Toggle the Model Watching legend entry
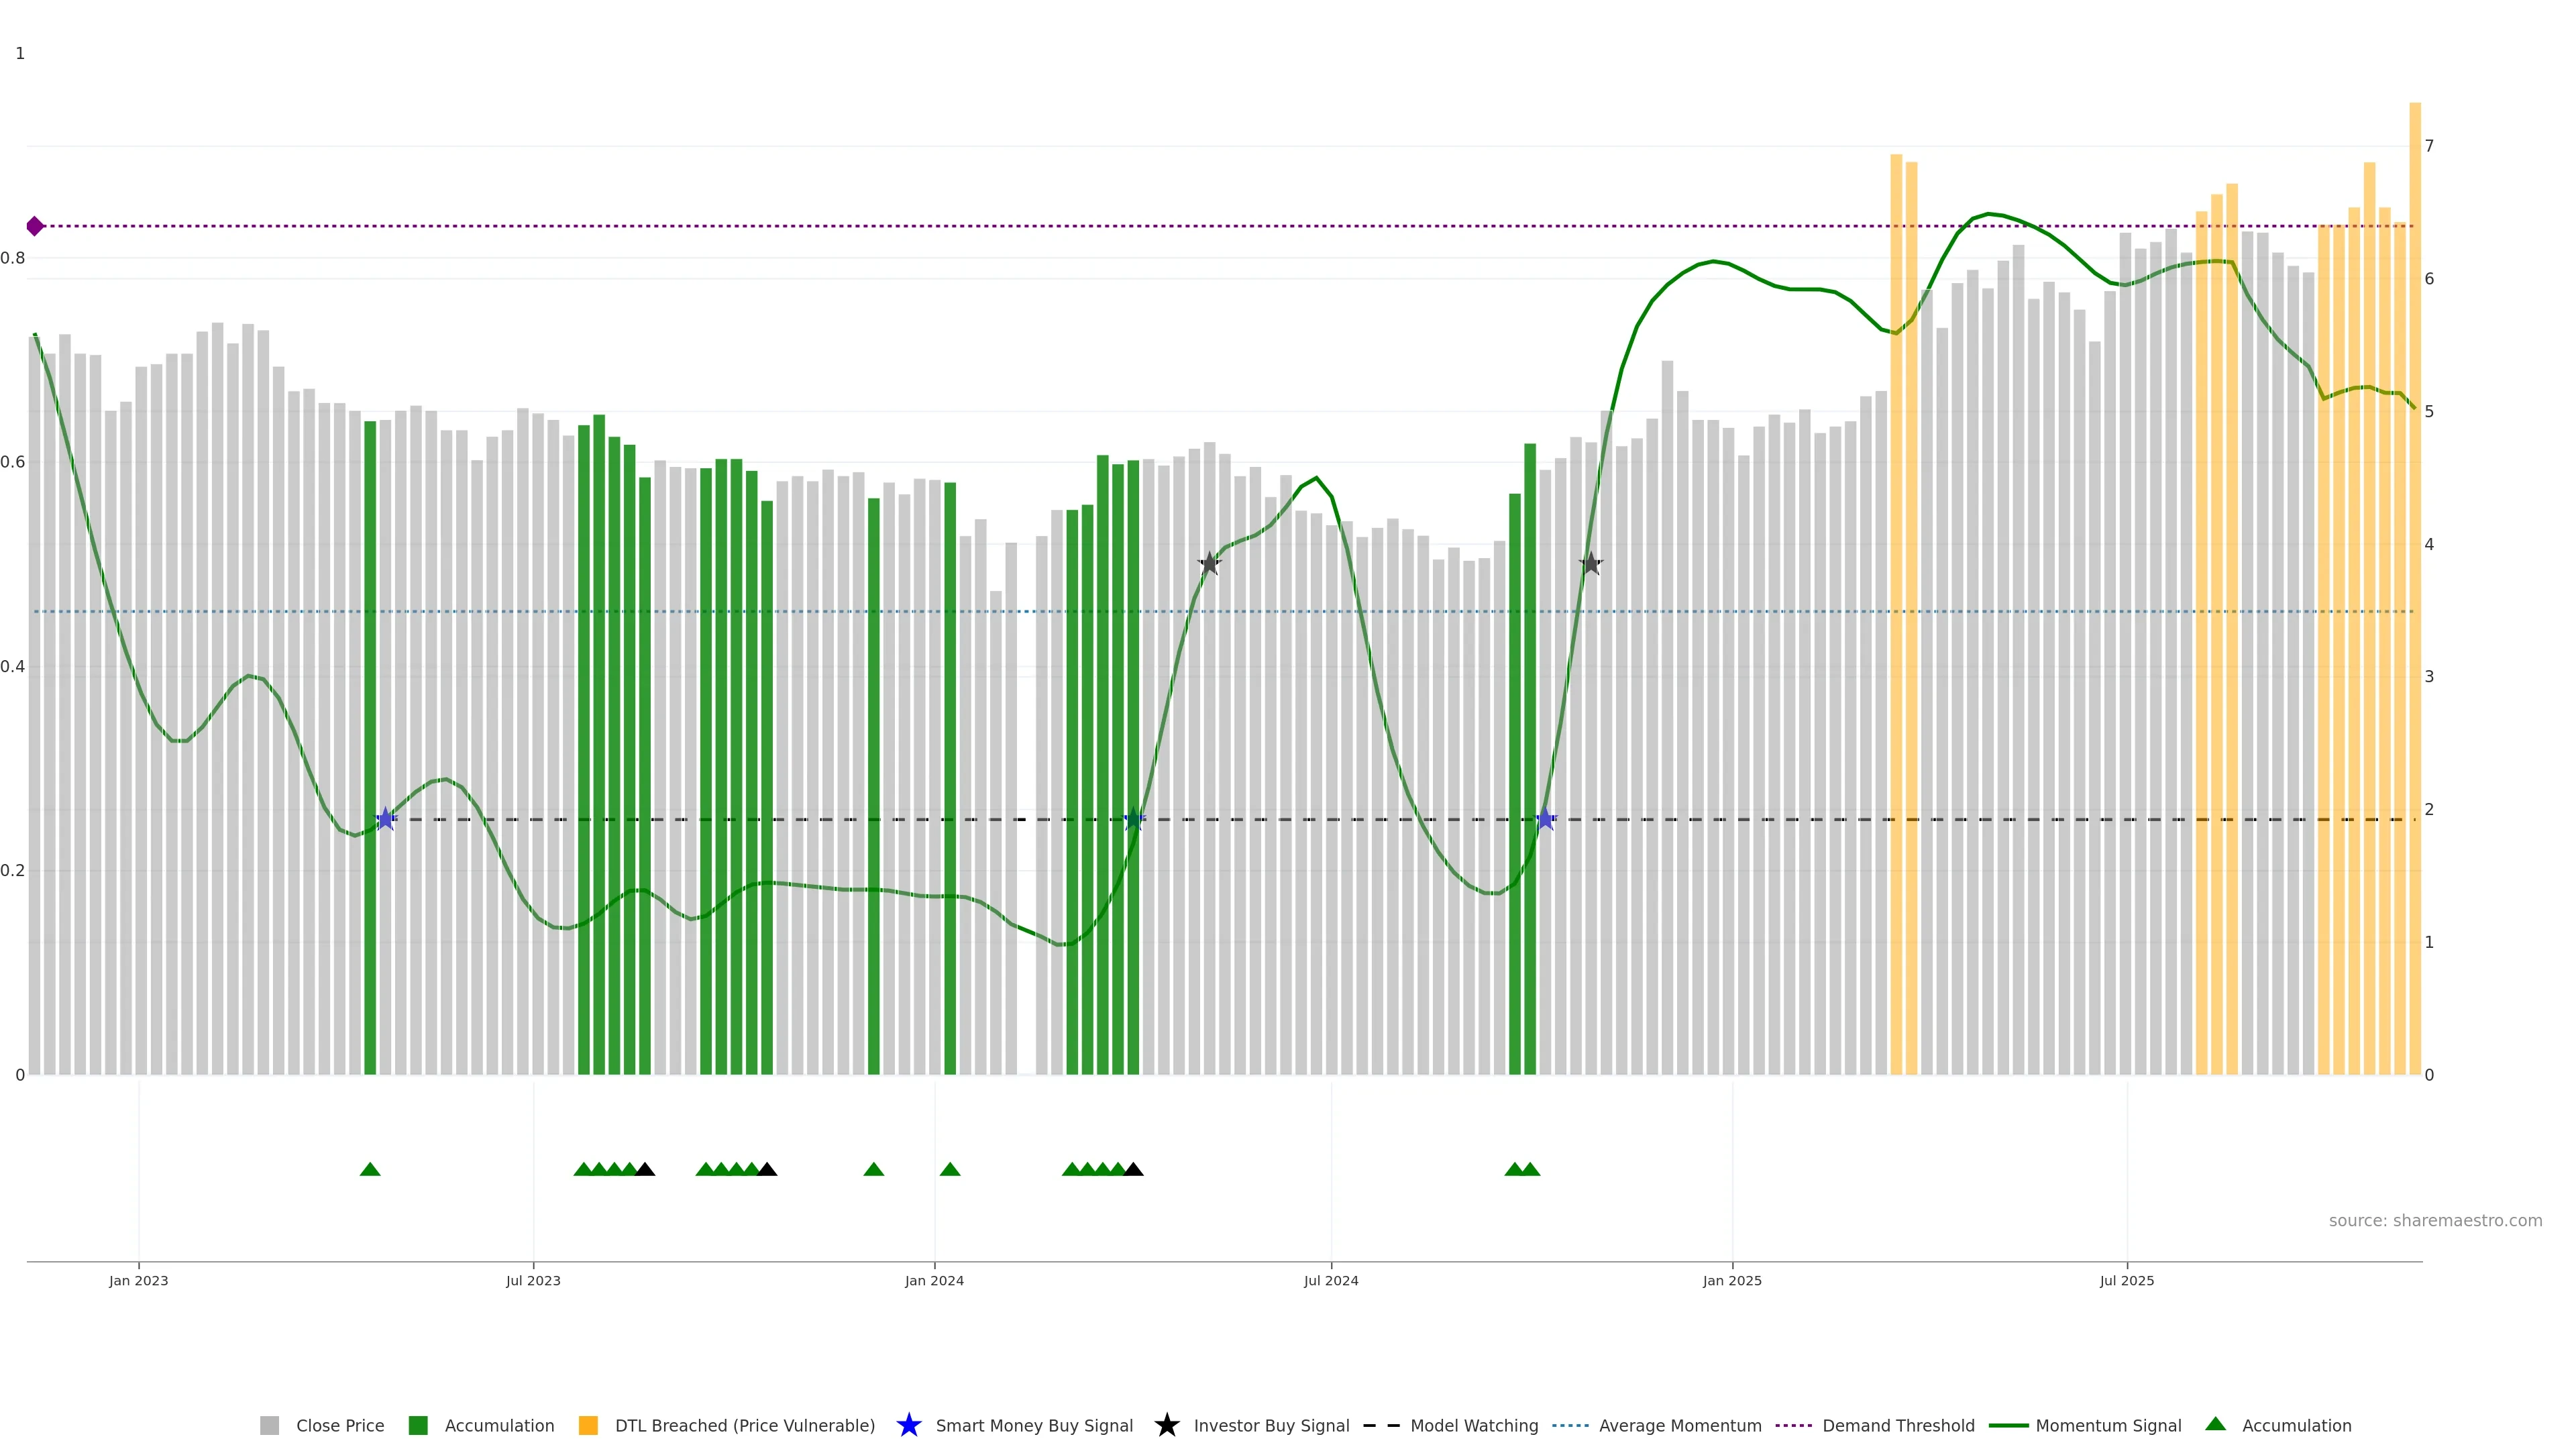 1473,1426
